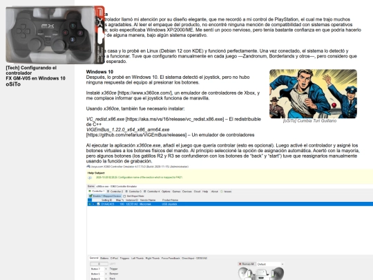
Task: Toggle the checkbox in the USB Joystick row
Action: (x=98, y=204)
